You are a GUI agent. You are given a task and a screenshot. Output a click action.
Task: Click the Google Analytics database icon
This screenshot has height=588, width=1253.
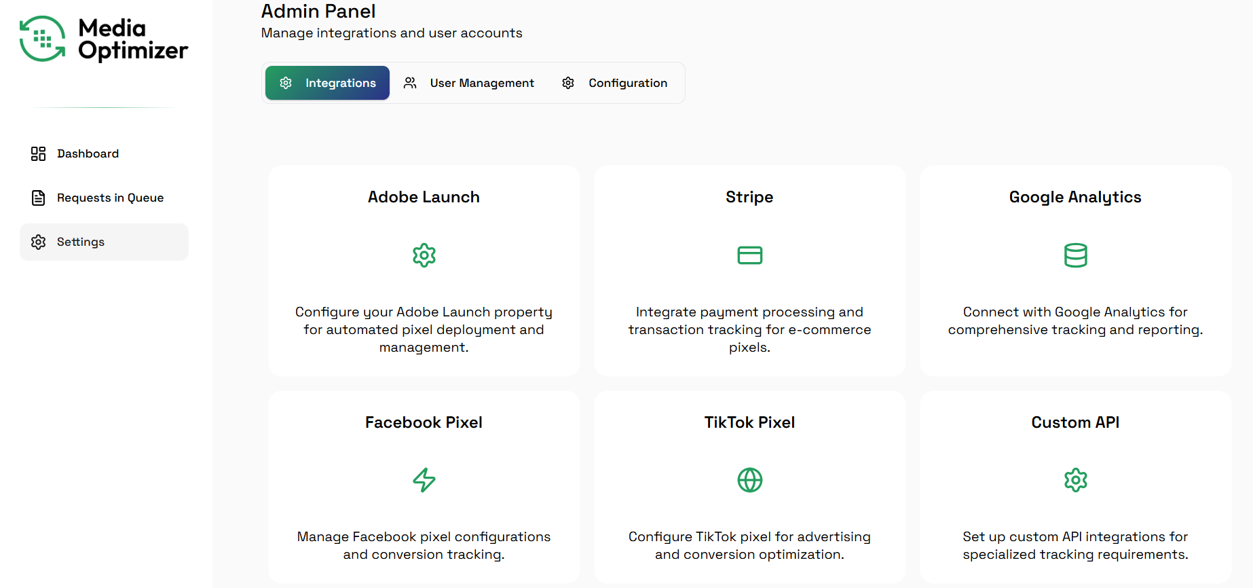click(x=1075, y=255)
